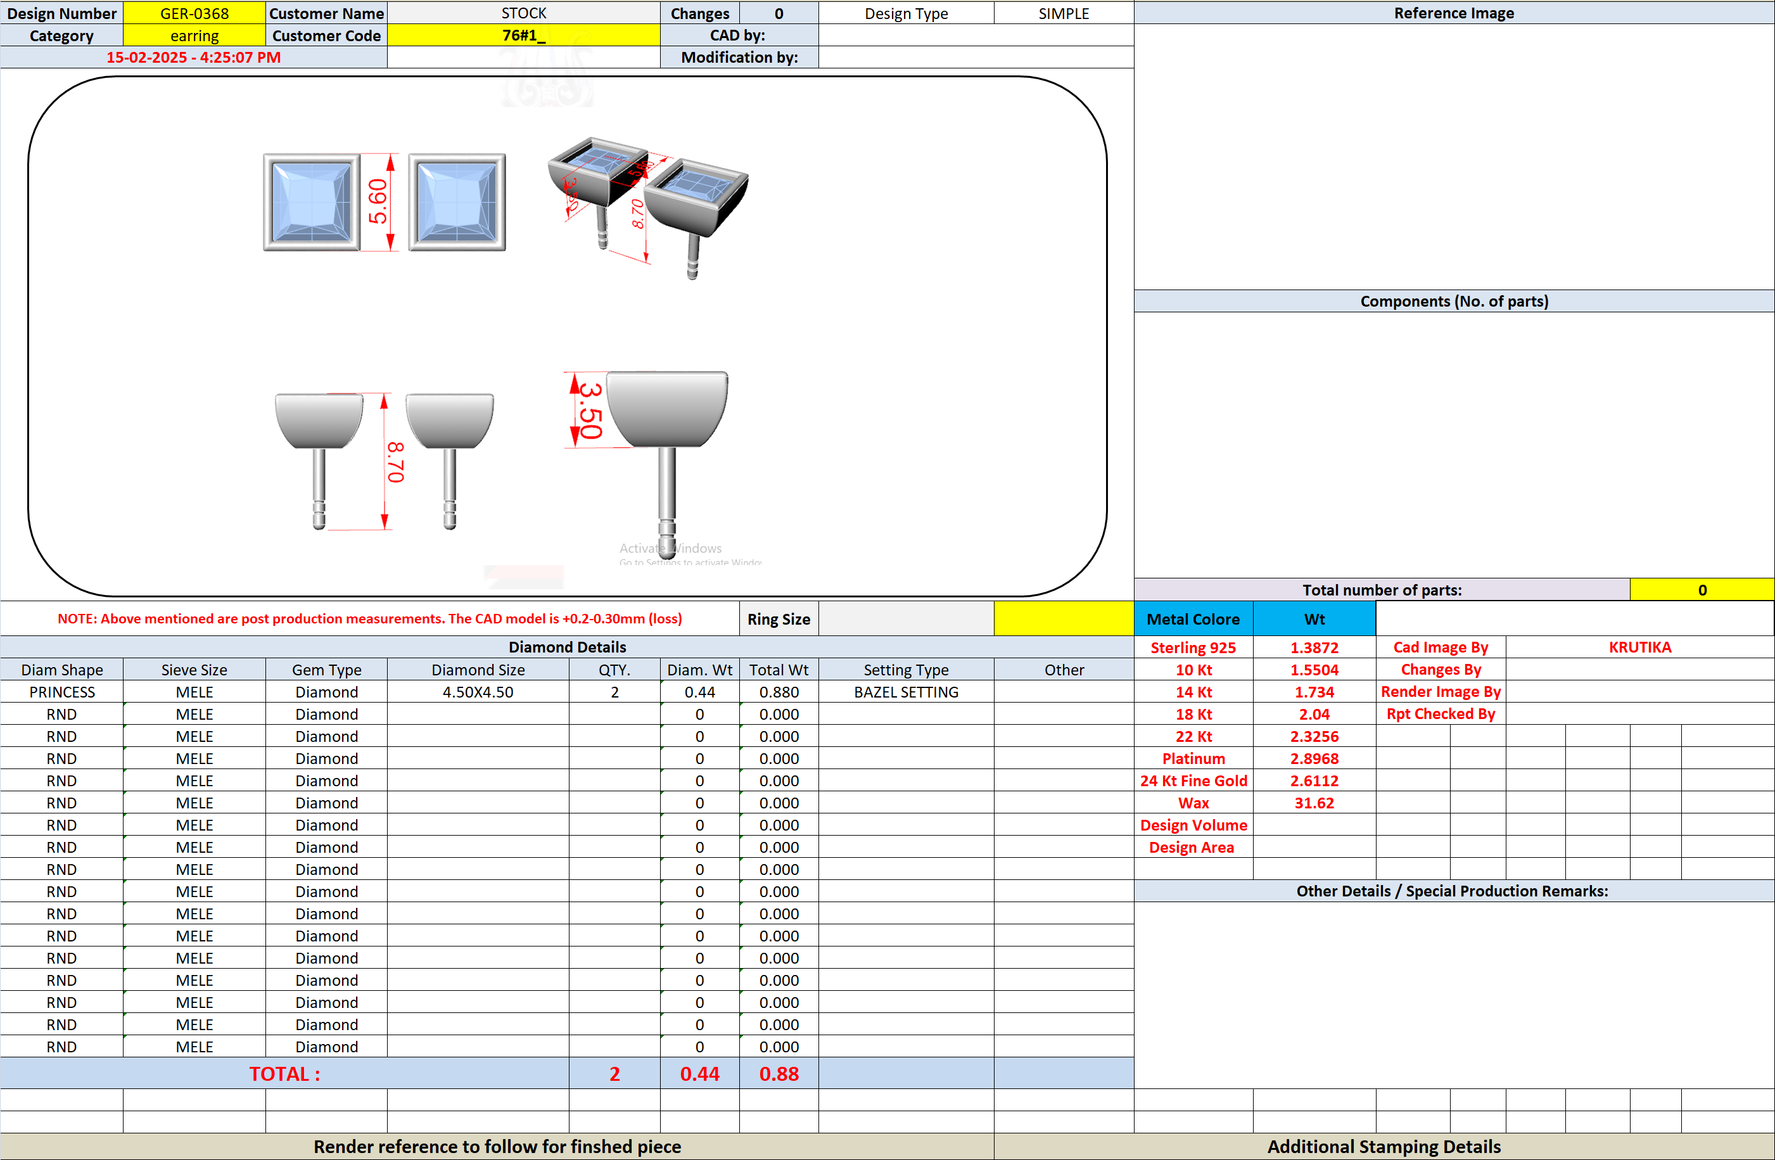Viewport: 1775px width, 1160px height.
Task: Click the Diam Shape column header
Action: [62, 669]
